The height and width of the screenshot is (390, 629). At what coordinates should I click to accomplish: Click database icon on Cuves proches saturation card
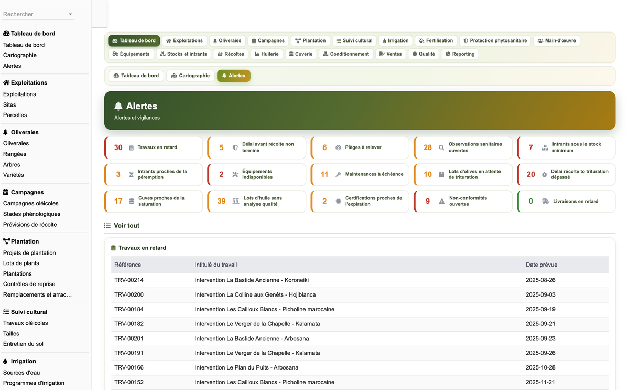(132, 201)
